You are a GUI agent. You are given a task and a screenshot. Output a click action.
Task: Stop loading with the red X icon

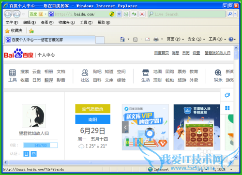click(x=142, y=14)
